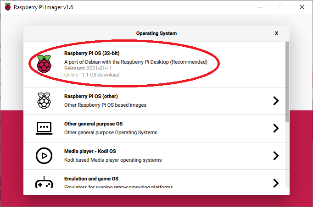Select the Raspberry Pi OS (32-bit) title

(x=92, y=53)
